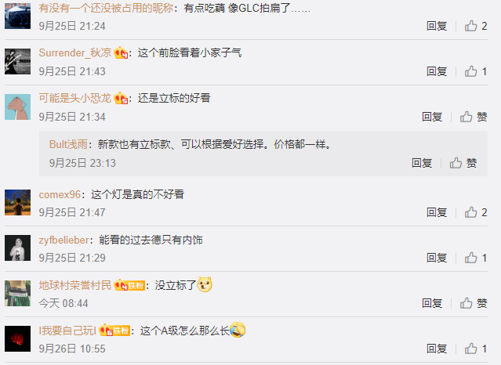Open Surrender_秋凉's profile via username
The width and height of the screenshot is (501, 365).
(x=74, y=52)
